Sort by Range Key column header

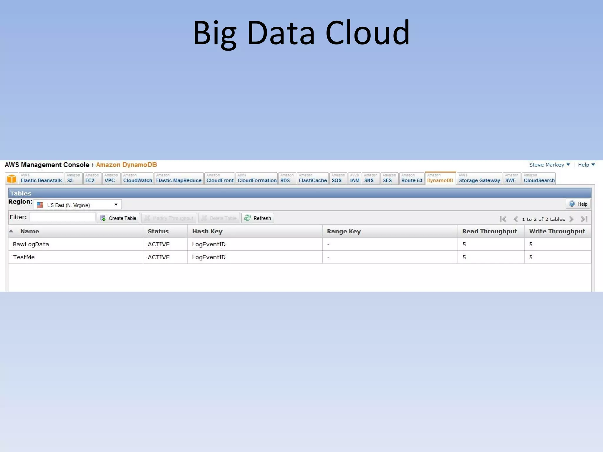tap(390, 231)
